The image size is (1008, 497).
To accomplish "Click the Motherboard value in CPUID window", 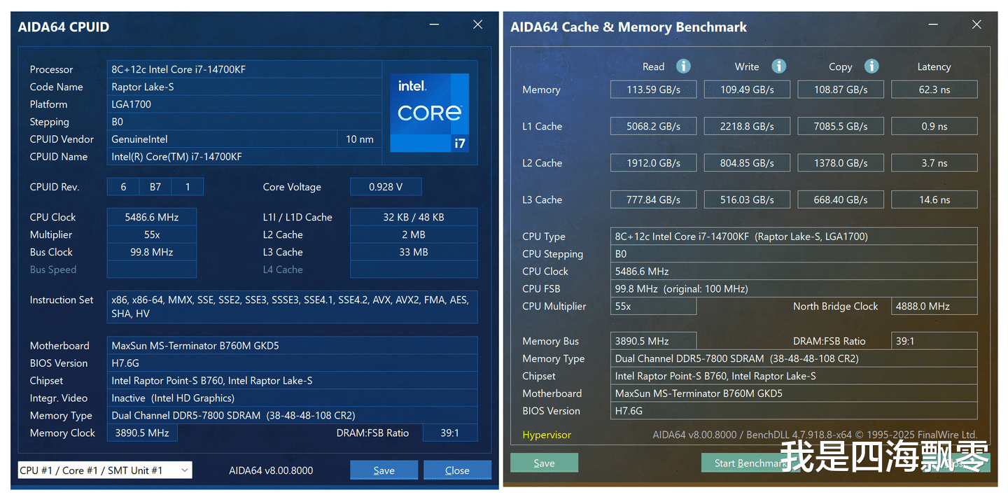I will [292, 346].
